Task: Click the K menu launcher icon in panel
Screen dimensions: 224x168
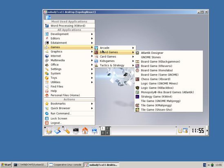Action: click(49, 130)
